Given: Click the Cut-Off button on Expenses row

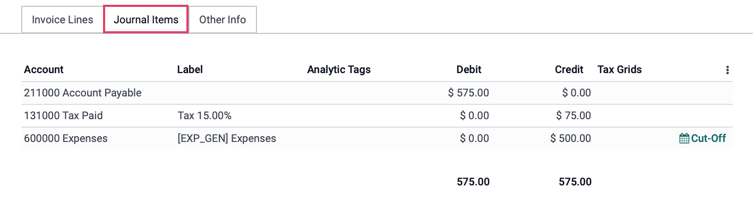Looking at the screenshot, I should point(703,139).
